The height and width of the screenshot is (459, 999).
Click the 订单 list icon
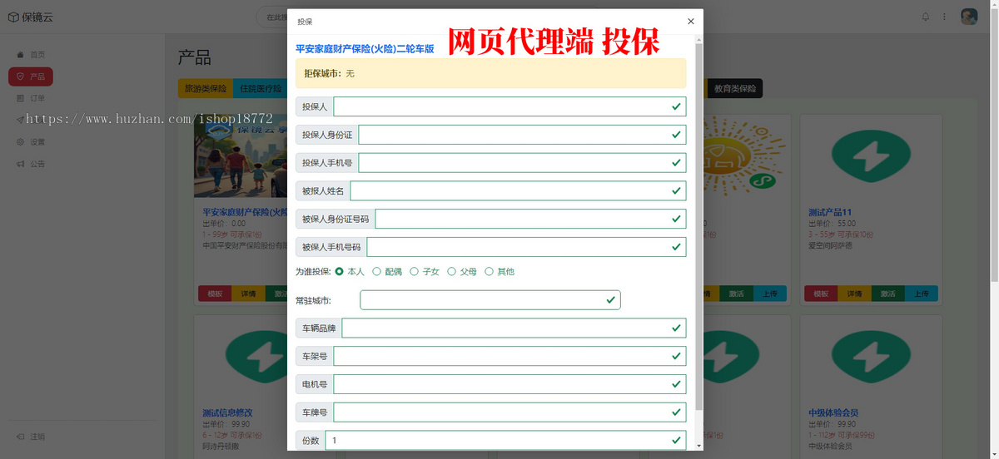(21, 98)
